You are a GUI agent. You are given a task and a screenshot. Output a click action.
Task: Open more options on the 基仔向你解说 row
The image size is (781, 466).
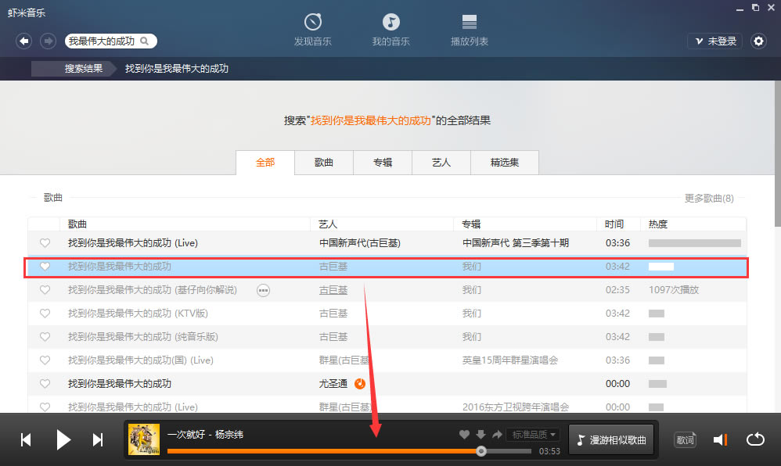(264, 290)
